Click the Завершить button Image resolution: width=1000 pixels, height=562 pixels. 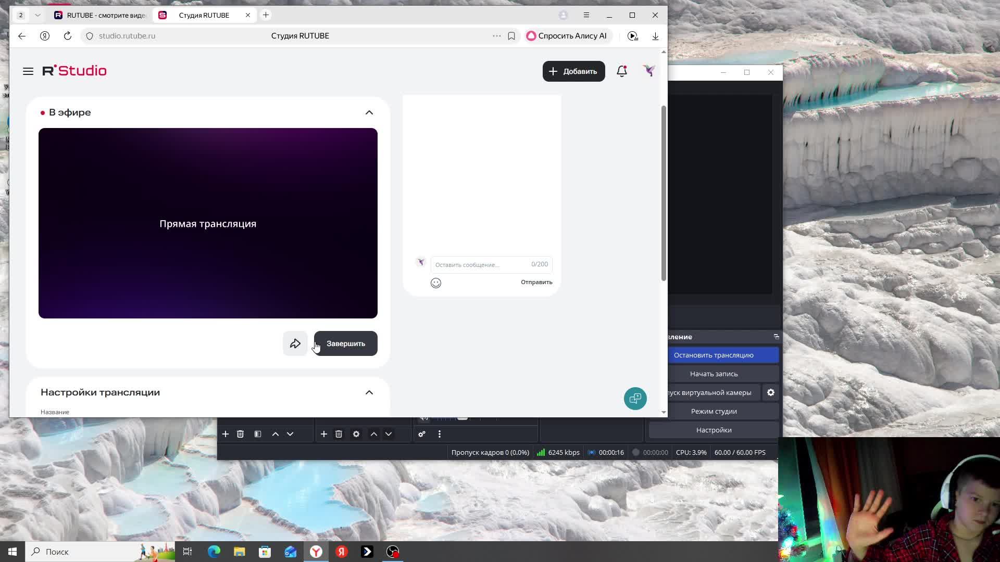click(345, 343)
